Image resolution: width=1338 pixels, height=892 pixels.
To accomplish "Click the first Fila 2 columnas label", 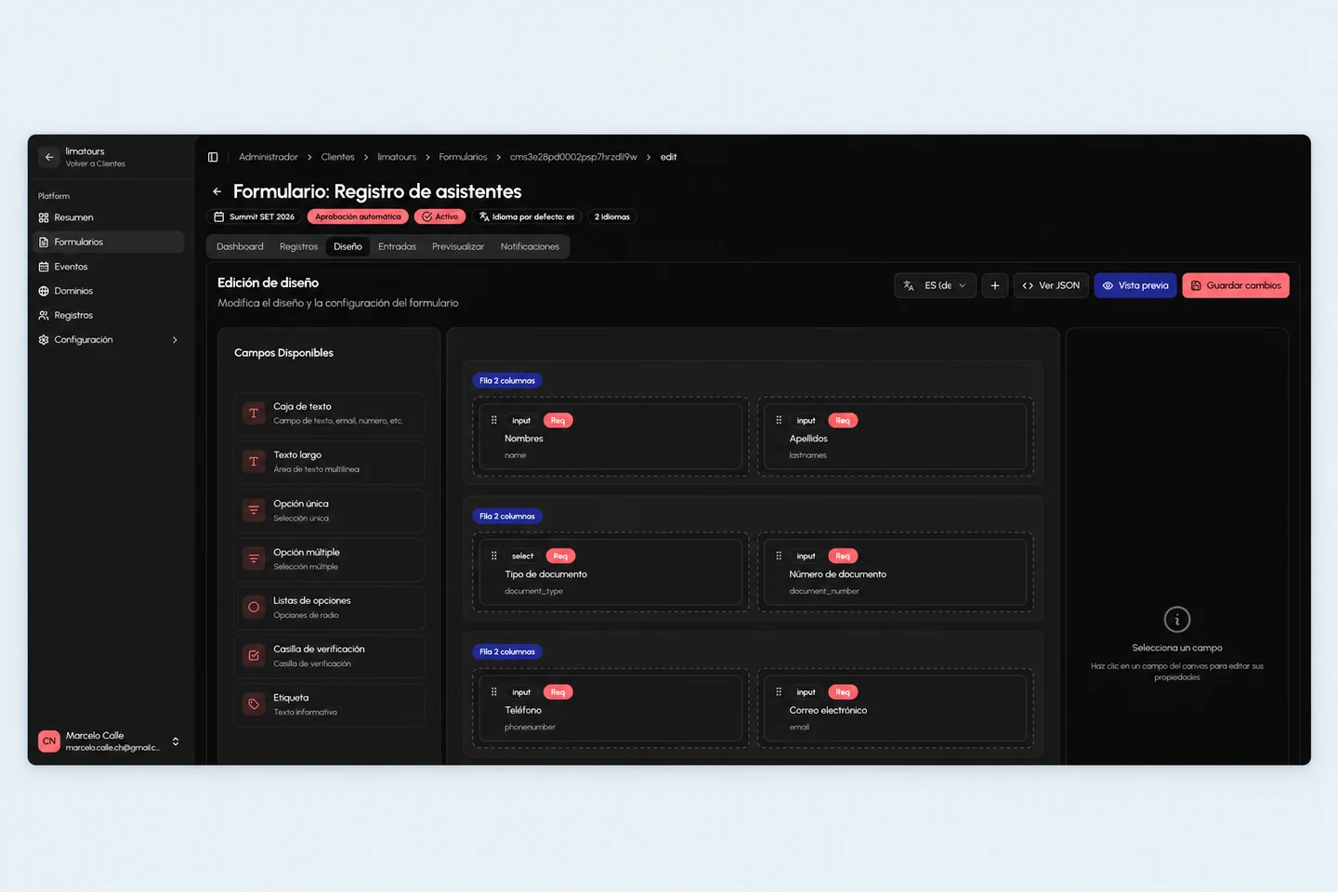I will 507,381.
